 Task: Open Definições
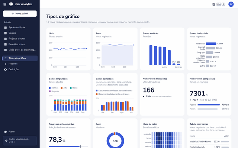click(x=20, y=70)
